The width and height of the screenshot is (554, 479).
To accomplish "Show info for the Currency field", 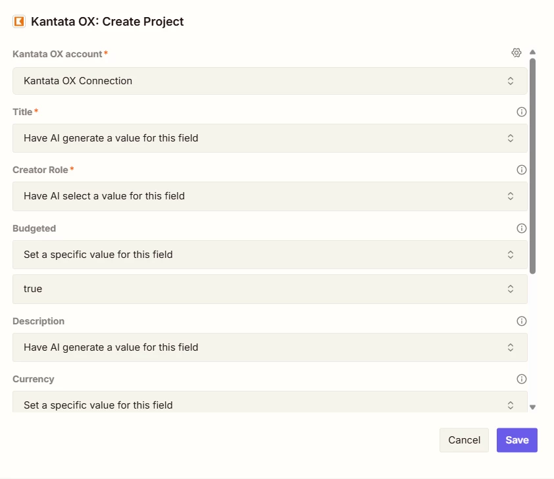I will point(522,379).
